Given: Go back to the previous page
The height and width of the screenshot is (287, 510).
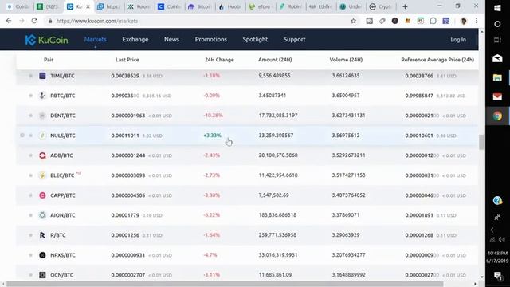Looking at the screenshot, I should point(9,21).
